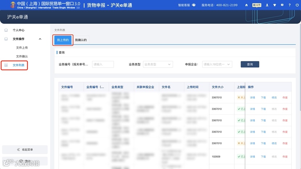Click 作废 for the 102609 row
This screenshot has height=169, width=301.
tap(285, 157)
